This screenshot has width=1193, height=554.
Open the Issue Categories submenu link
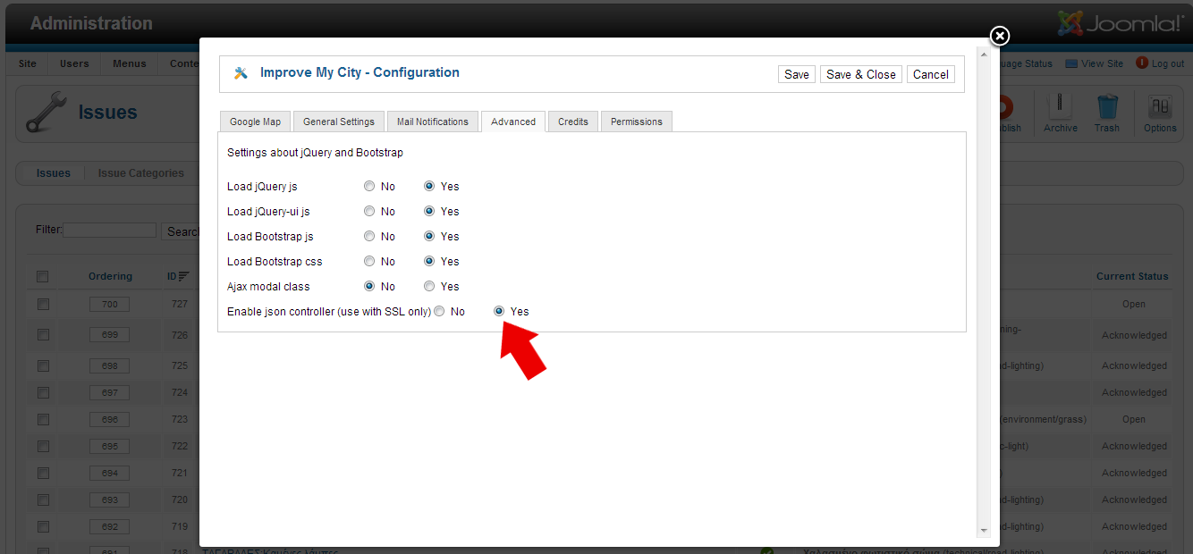(141, 173)
